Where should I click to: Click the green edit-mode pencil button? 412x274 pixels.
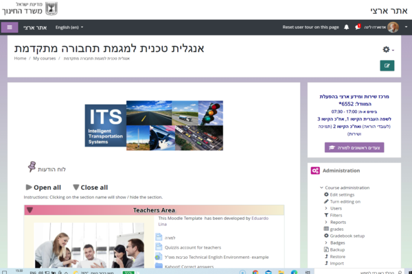click(387, 66)
